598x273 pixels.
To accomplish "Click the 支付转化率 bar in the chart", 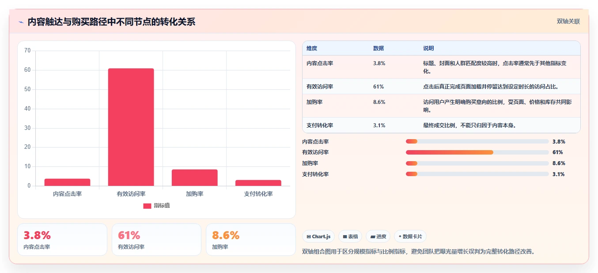I will [x=258, y=183].
